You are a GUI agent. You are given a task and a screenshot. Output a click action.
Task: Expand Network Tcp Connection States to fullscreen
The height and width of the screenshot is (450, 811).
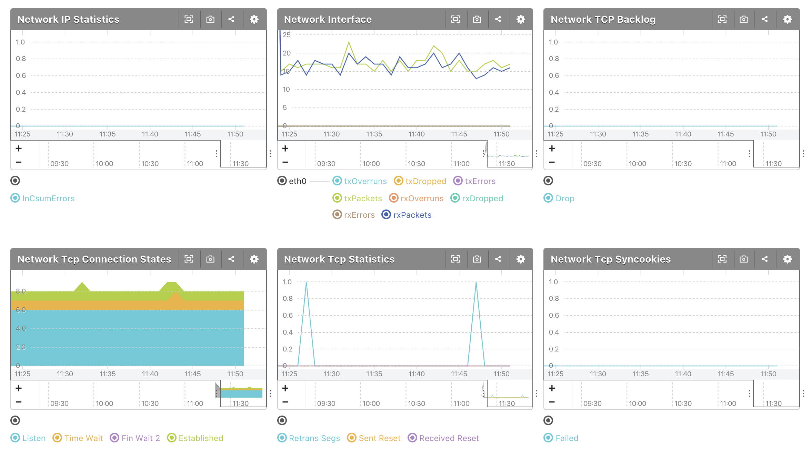189,259
